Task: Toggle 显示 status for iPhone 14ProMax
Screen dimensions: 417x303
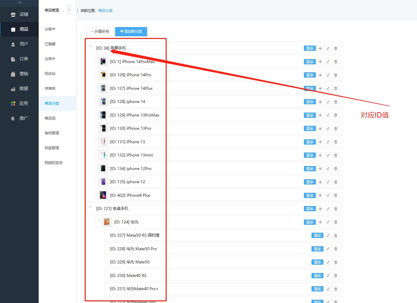Action: click(310, 62)
